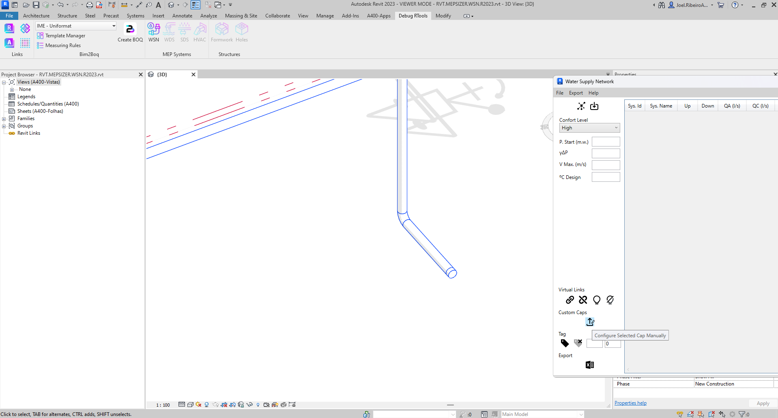Switch to the Architecture ribbon tab

click(x=36, y=16)
